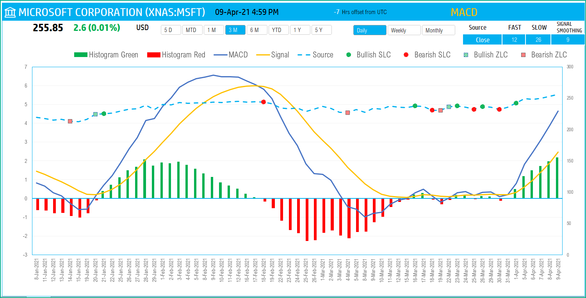Click the Bearish SLC marker on 25-Mar-2021
Image resolution: width=586 pixels, height=298 pixels.
click(x=474, y=109)
